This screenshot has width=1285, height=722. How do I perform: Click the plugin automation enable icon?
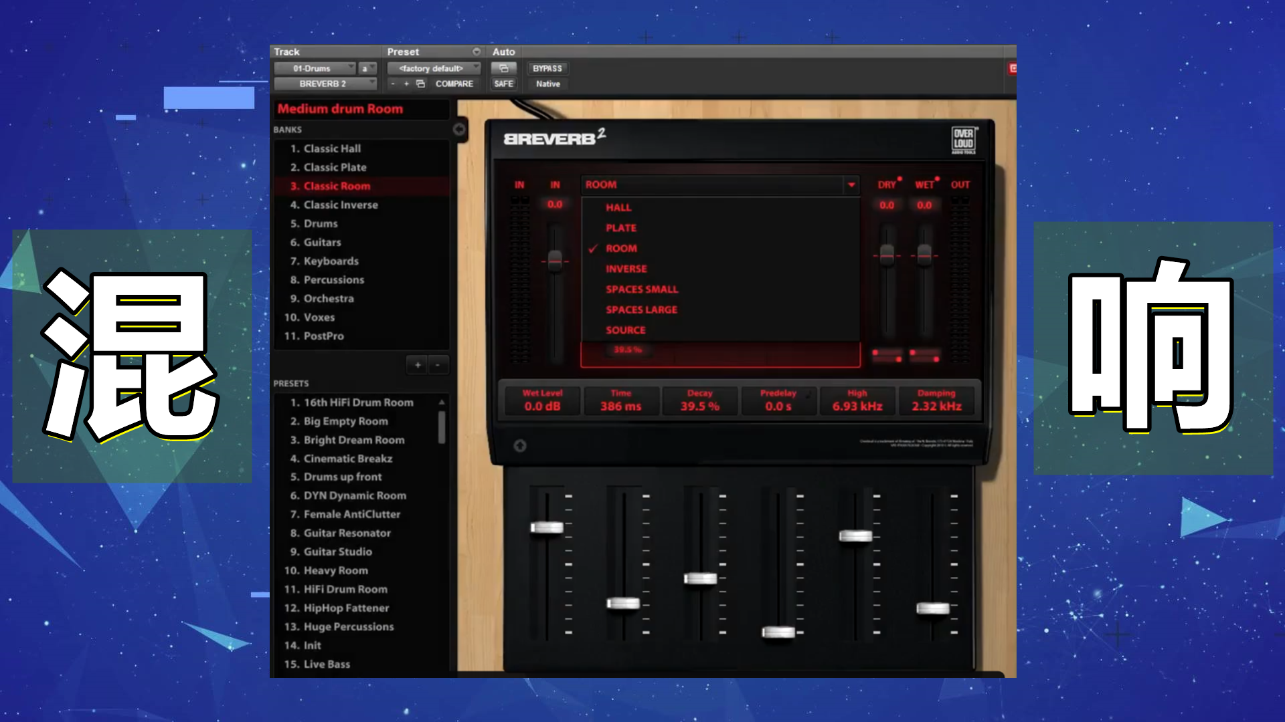point(503,68)
